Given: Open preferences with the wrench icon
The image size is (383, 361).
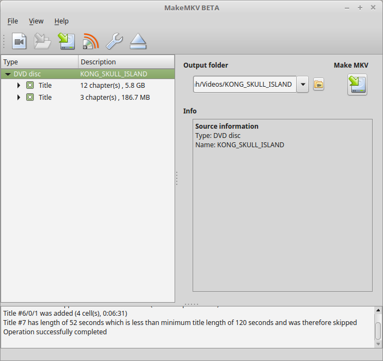Looking at the screenshot, I should coord(115,41).
